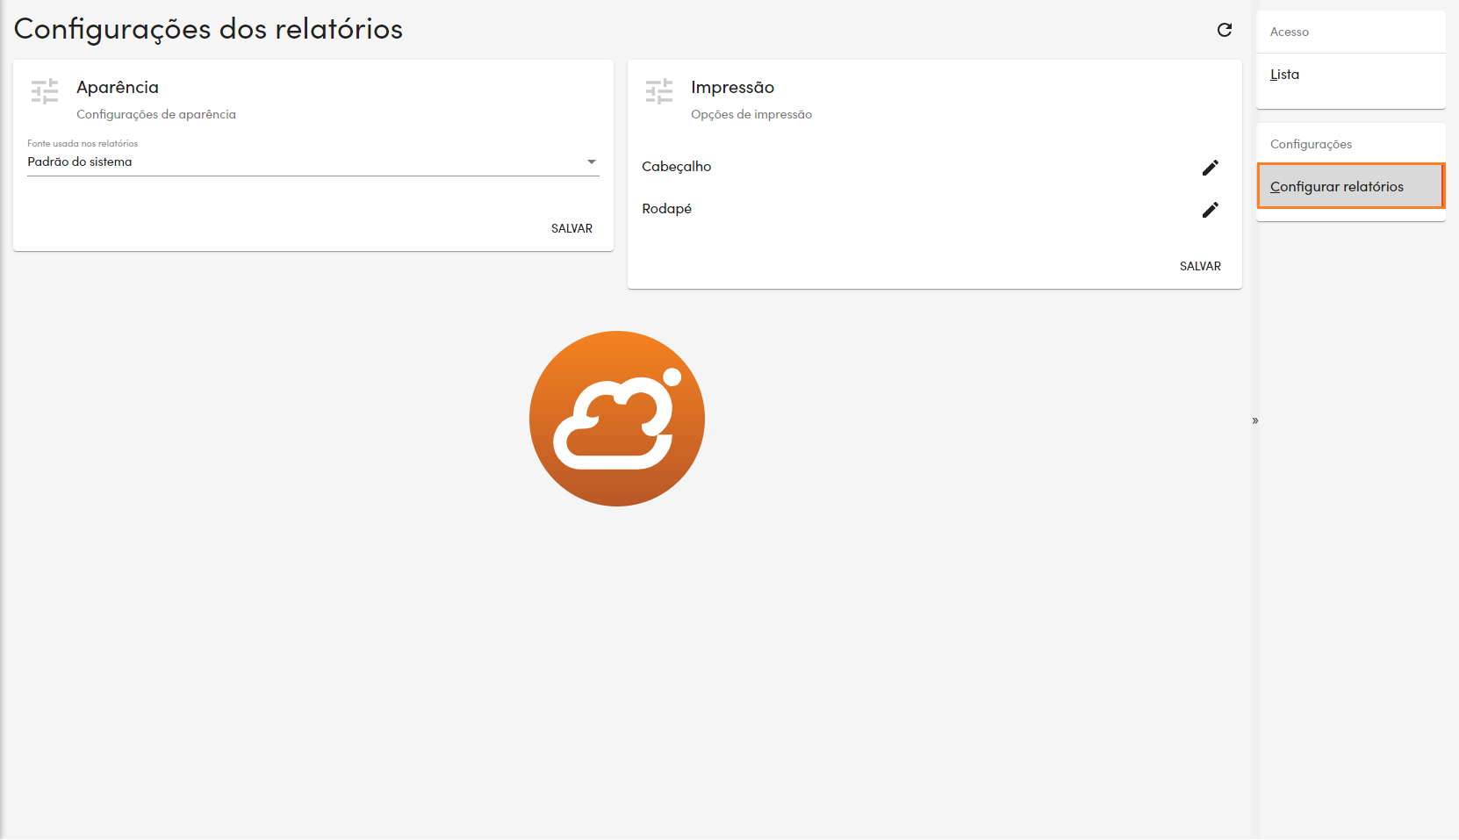1459x840 pixels.
Task: Click the 'Configurações dos relatórios' page heading
Action: tap(208, 29)
